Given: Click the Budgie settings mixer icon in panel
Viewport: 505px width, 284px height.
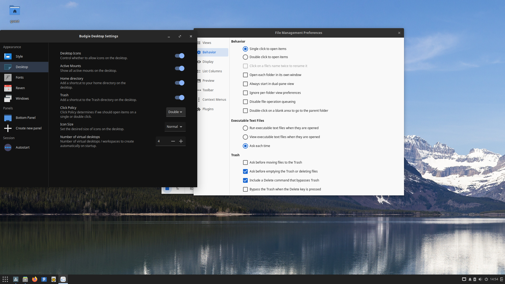Looking at the screenshot, I should [63, 279].
